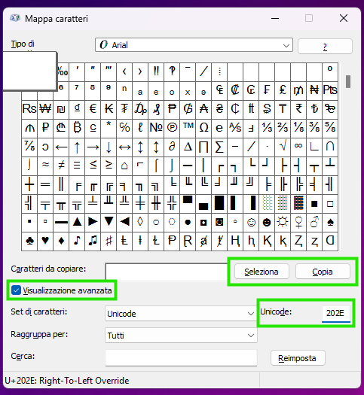Open the Arial font dropdown
The width and height of the screenshot is (364, 395).
[194, 45]
